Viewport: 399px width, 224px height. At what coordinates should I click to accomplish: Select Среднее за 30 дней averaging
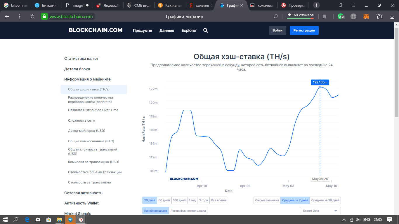pos(325,200)
